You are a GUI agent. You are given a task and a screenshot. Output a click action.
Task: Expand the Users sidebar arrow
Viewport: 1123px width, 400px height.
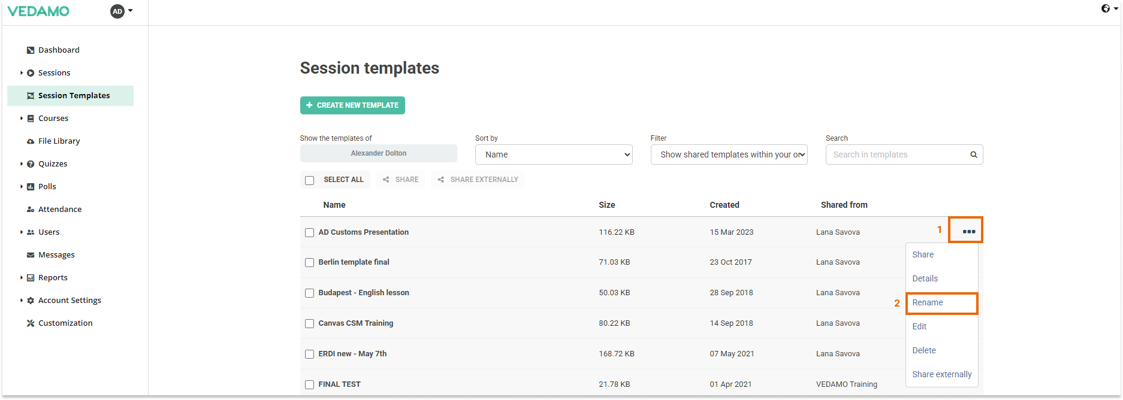22,232
